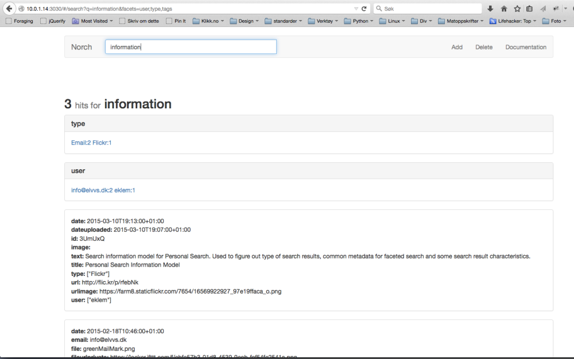
Task: Open the Documentation link in navbar
Action: [526, 47]
